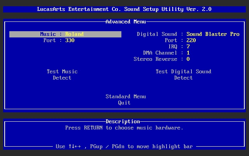This screenshot has width=249, height=156.
Task: Select the Digital Sound label
Action: (x=157, y=34)
